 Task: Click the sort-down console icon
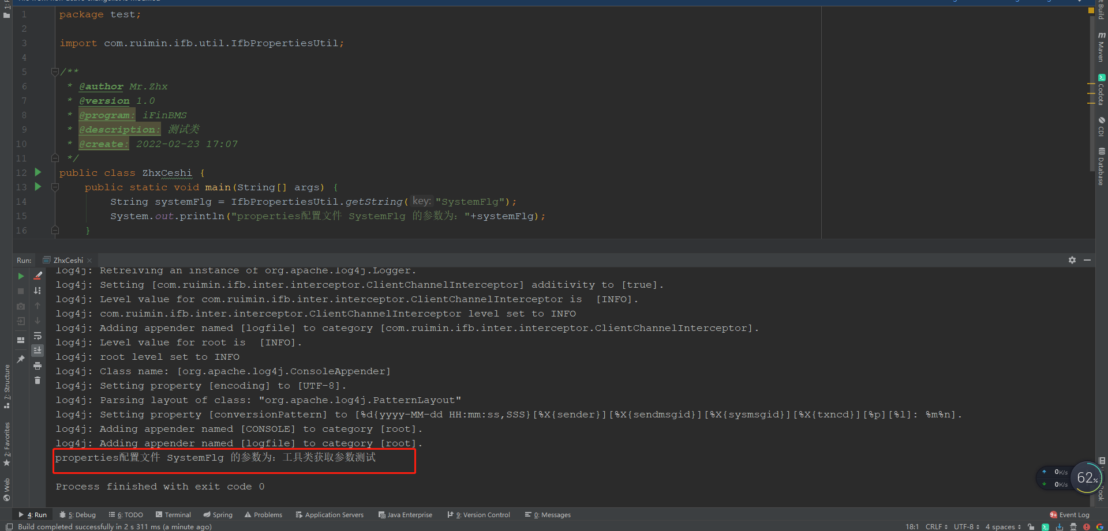click(x=38, y=291)
